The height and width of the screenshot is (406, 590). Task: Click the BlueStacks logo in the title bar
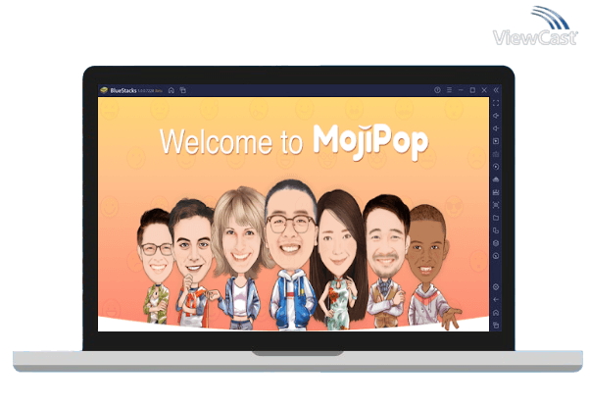104,90
